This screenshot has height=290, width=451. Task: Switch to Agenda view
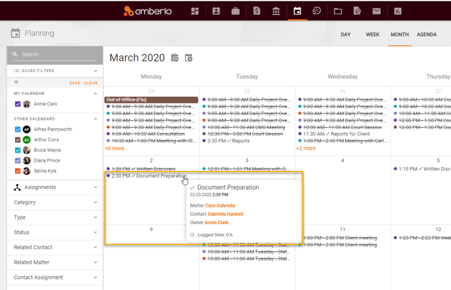(x=427, y=35)
